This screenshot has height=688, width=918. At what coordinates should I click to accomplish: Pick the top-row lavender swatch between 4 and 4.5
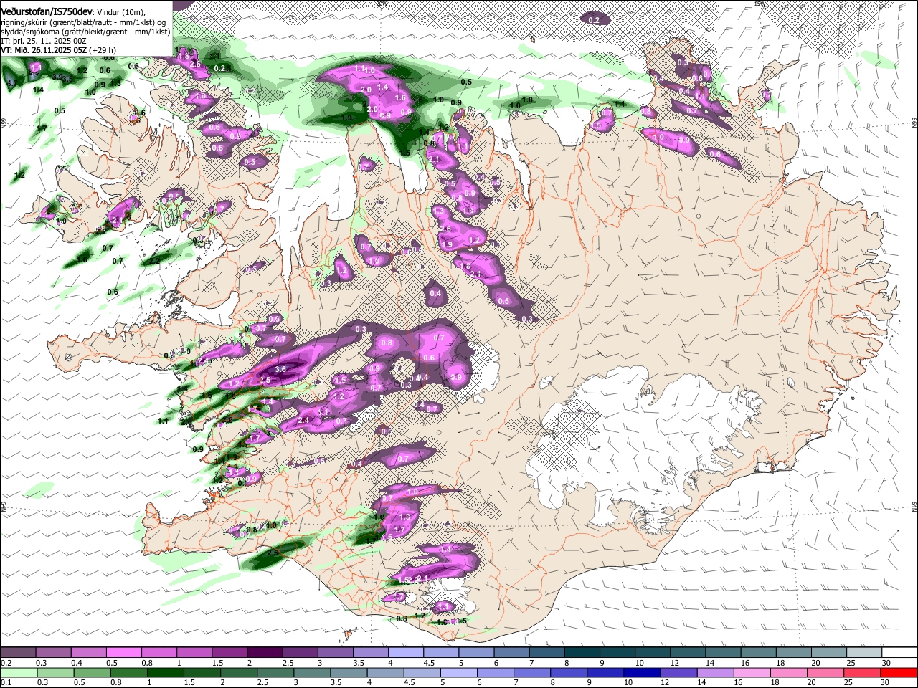tap(406, 652)
